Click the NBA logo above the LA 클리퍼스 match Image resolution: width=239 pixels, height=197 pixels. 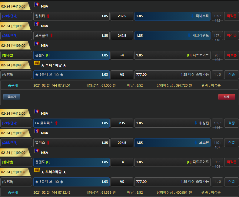[x=37, y=112]
